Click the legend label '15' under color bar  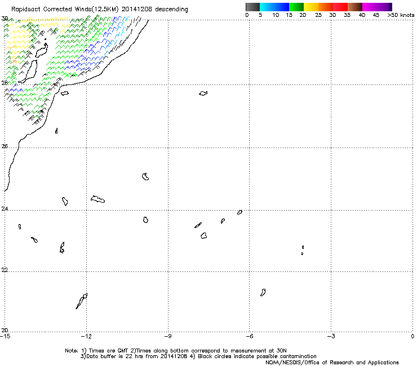click(289, 15)
